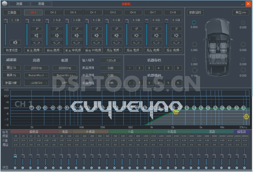Click 机器调档 load slot 5

click(x=168, y=83)
